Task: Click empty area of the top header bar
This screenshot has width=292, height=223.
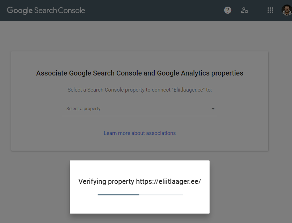Action: (157, 10)
